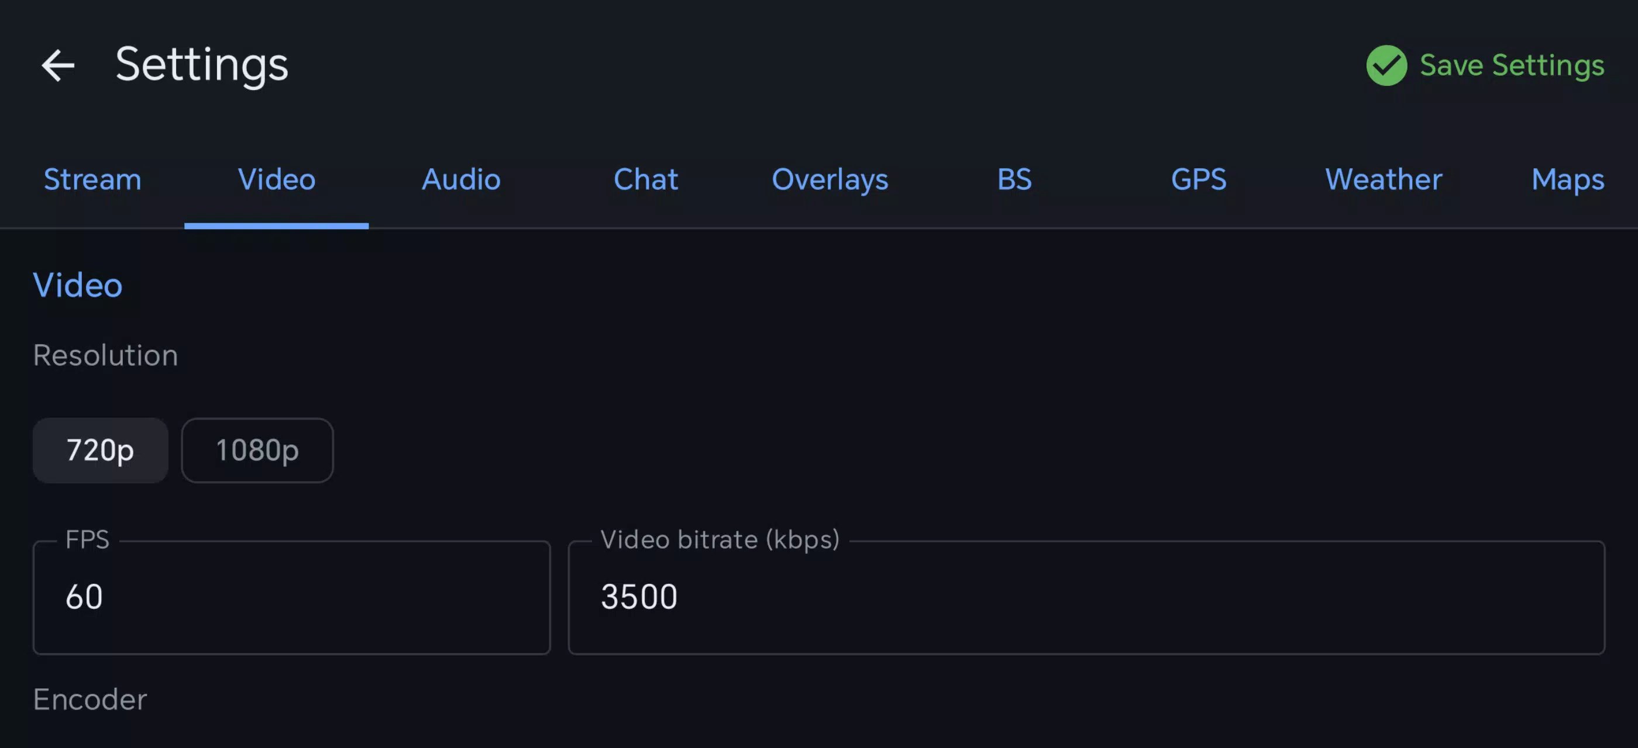Switch to the Maps tab
Screen dimensions: 1638x748
click(x=1567, y=180)
